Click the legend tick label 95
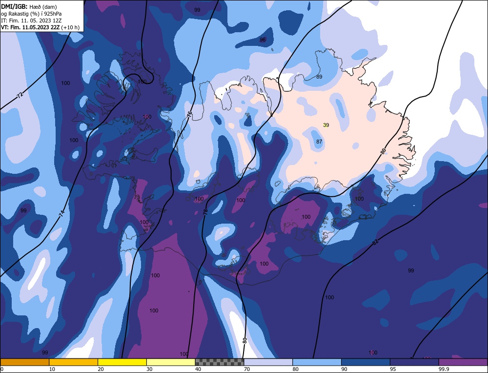The height and width of the screenshot is (373, 488). pyautogui.click(x=393, y=369)
